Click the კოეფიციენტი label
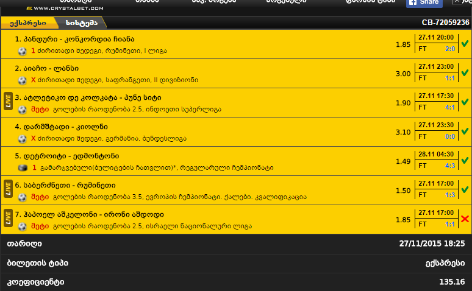The width and height of the screenshot is (472, 291). (x=35, y=282)
